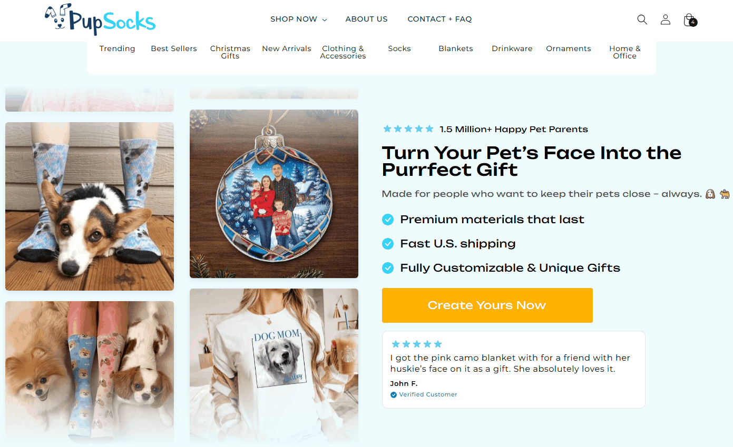
Task: Open the About Us page
Action: point(366,19)
